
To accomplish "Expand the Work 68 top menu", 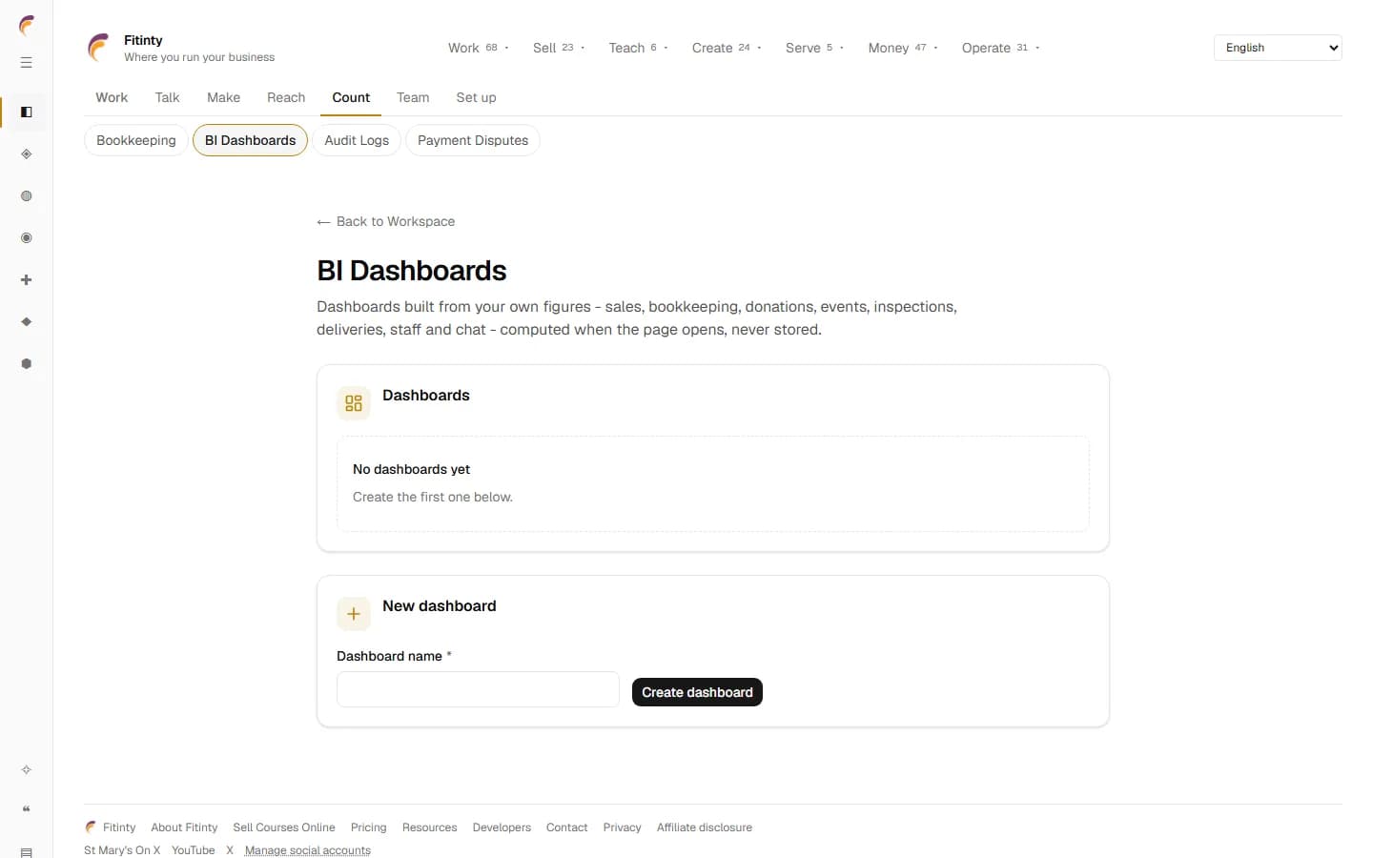I will point(479,48).
